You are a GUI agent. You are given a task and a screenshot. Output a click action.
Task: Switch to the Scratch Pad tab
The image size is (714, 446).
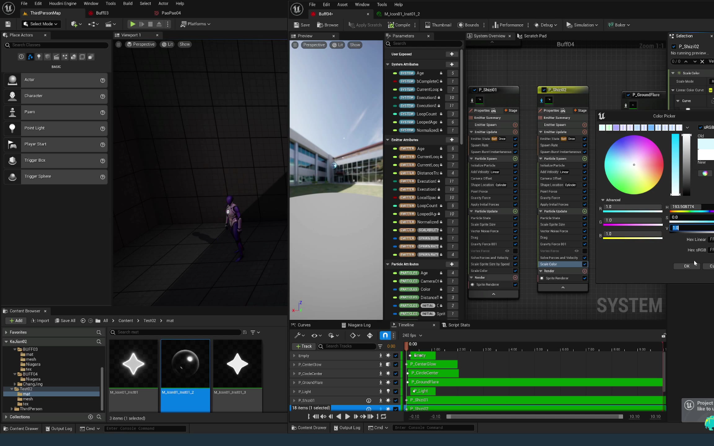tap(532, 36)
